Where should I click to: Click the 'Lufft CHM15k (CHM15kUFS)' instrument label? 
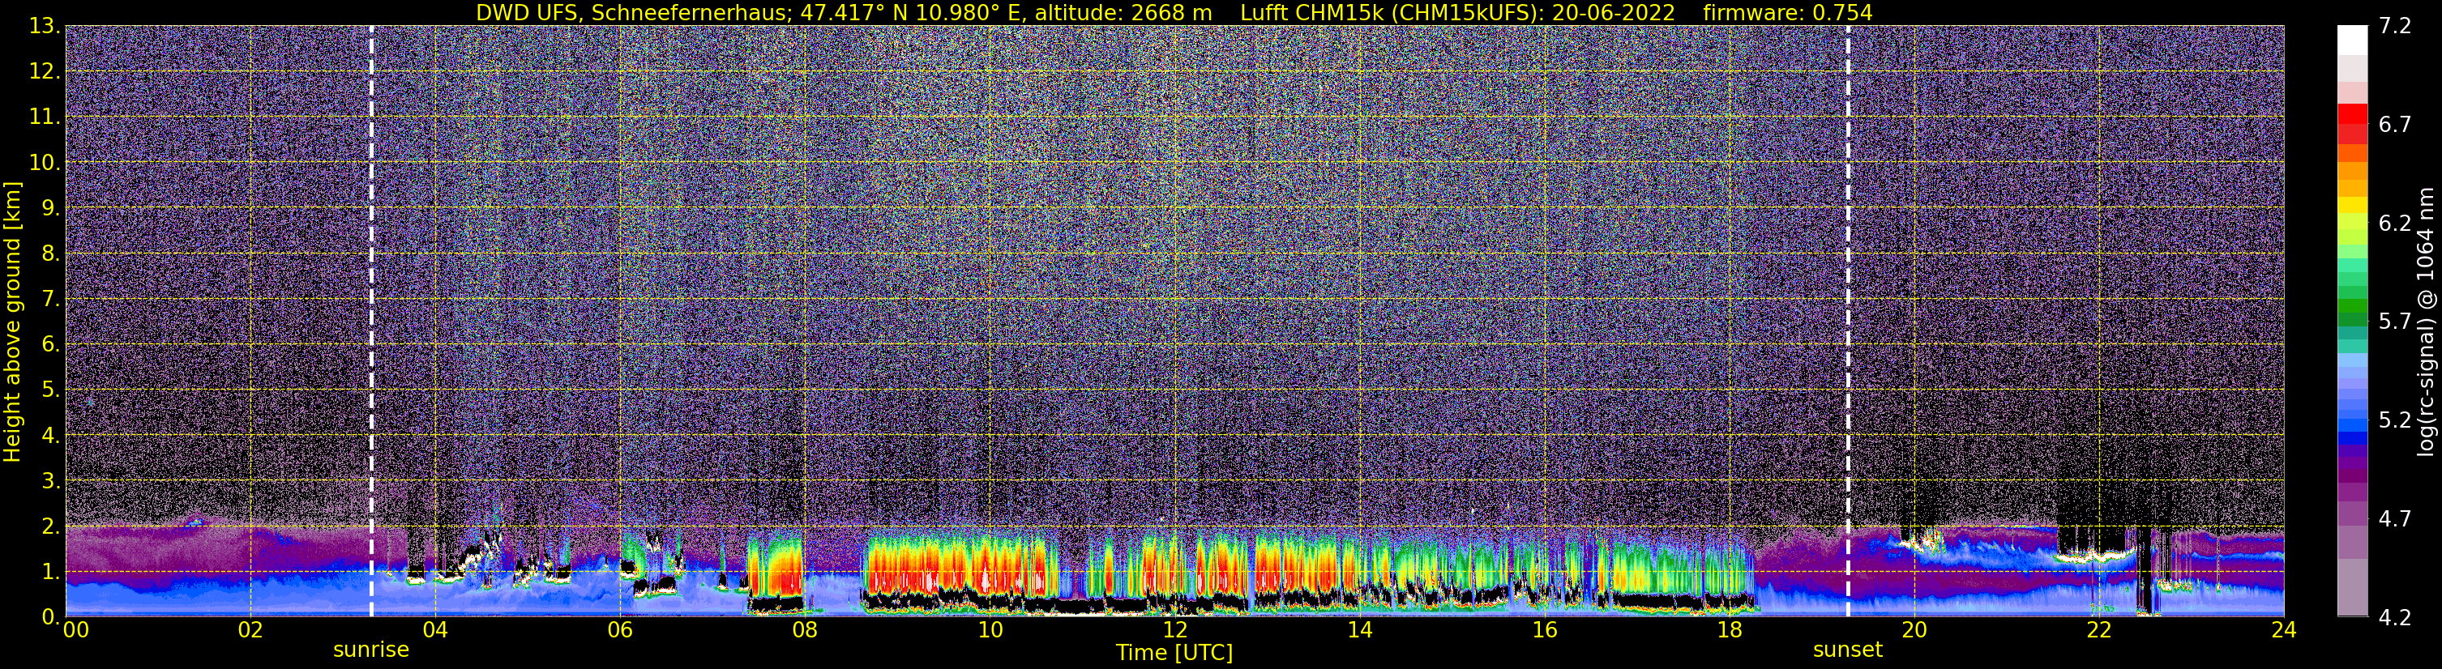(x=1392, y=12)
